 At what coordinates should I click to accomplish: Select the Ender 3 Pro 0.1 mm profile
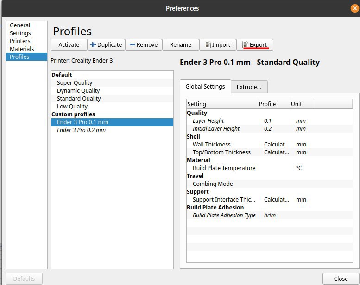112,122
